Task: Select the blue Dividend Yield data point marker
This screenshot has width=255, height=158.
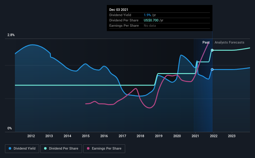Action: [212, 70]
